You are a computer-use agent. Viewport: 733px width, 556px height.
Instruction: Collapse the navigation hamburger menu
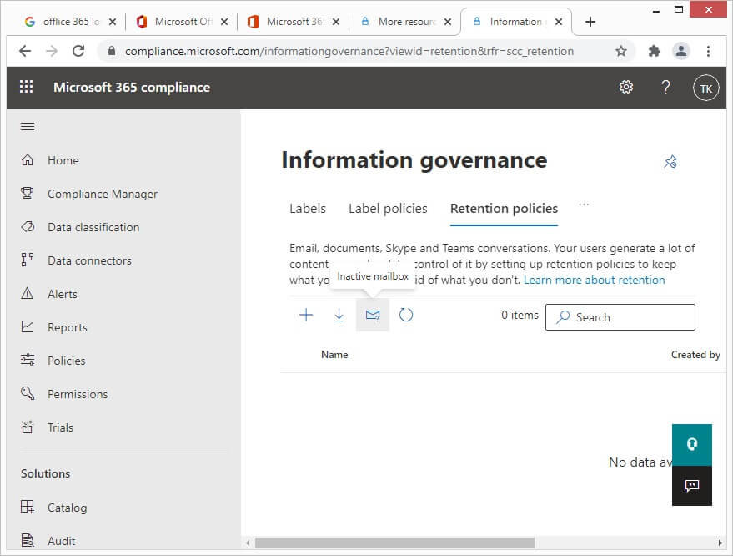(28, 126)
